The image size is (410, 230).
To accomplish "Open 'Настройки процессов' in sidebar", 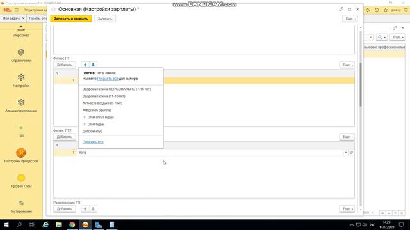I will click(x=21, y=156).
